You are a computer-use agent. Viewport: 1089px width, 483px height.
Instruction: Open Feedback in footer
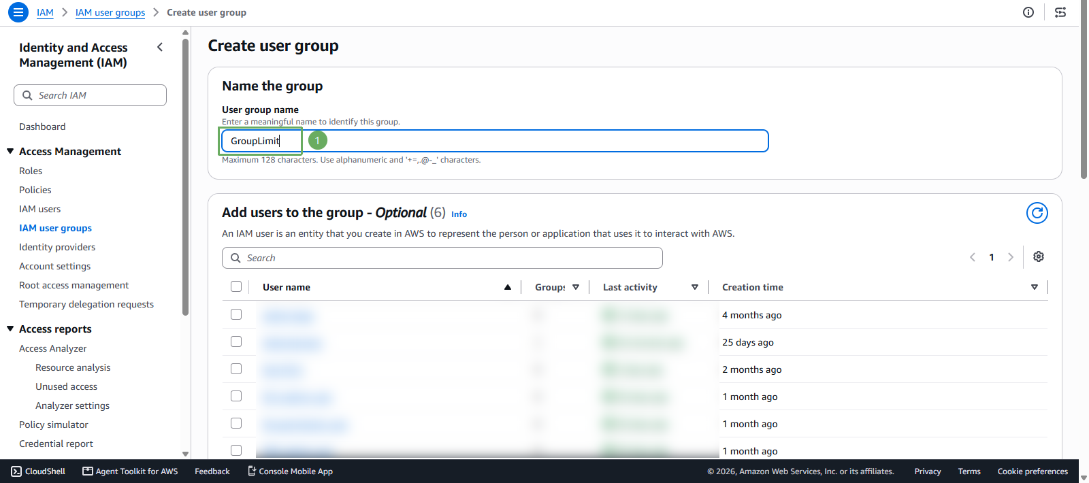(212, 471)
